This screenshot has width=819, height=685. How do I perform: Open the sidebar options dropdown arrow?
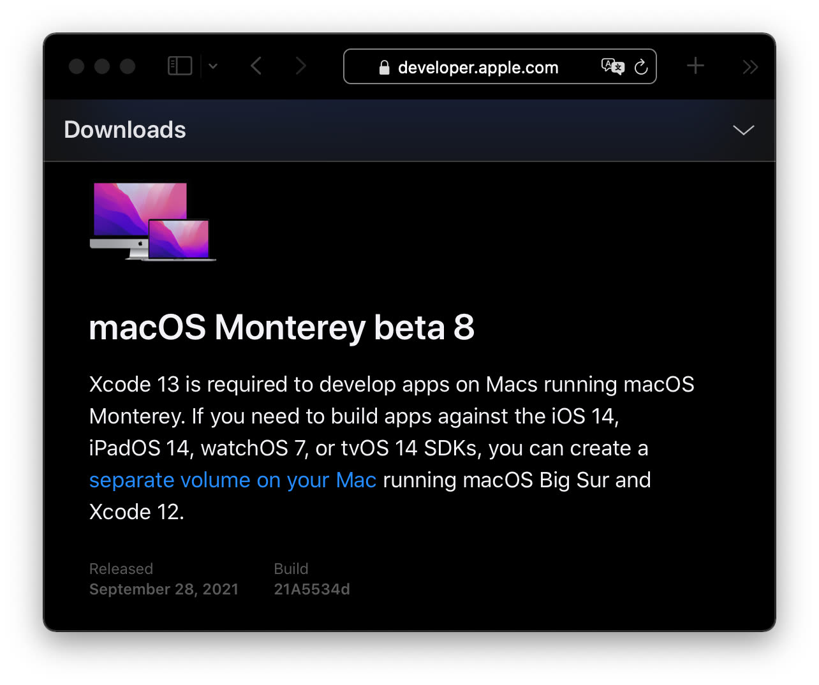[x=213, y=66]
